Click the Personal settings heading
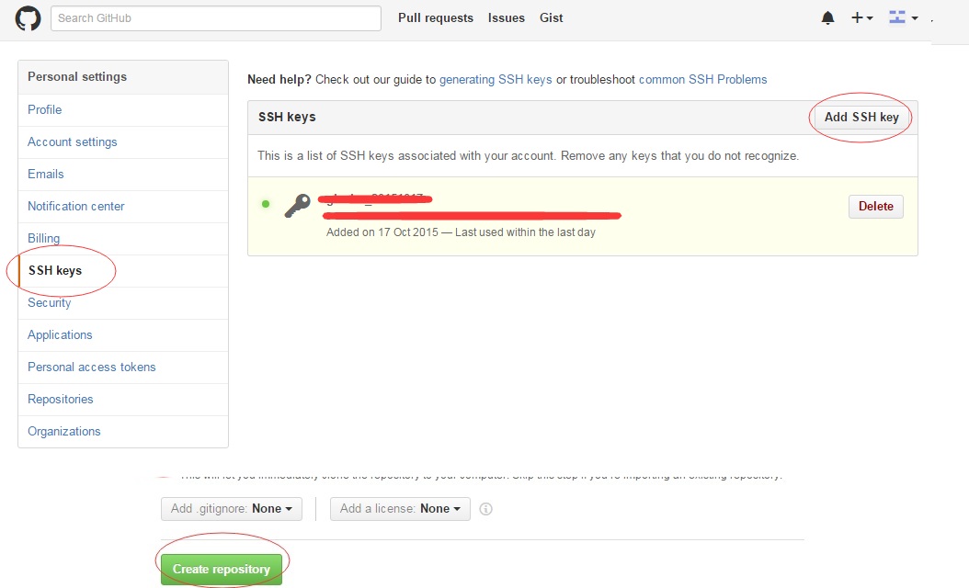969x588 pixels. [x=77, y=76]
